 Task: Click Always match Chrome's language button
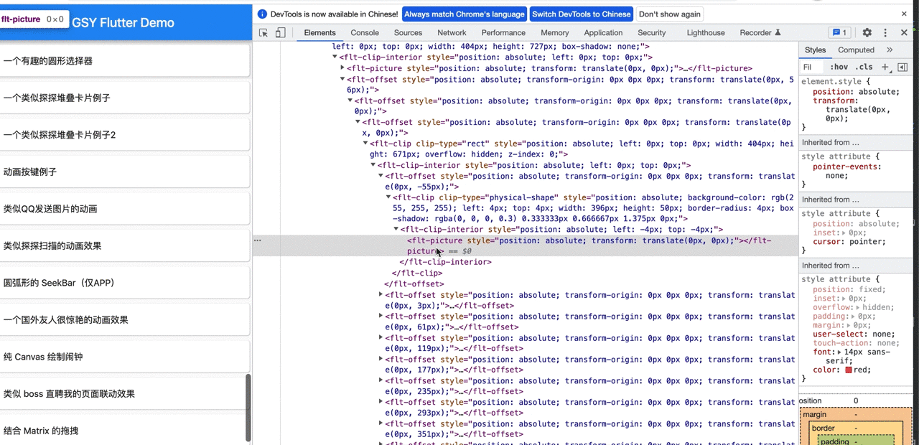pyautogui.click(x=464, y=14)
